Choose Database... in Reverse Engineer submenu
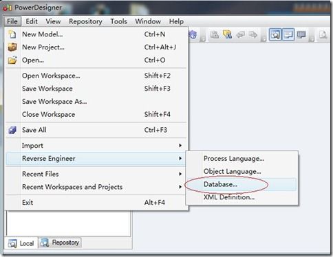 [241, 184]
